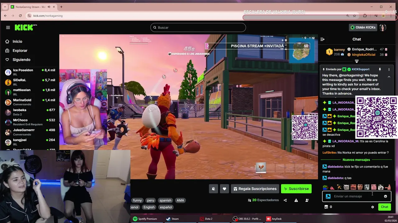398x223 pixels.
Task: Click the spanish tag
Action: pyautogui.click(x=165, y=200)
